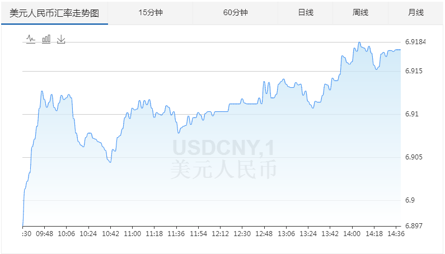
Task: Download the chart as image
Action: tap(61, 39)
